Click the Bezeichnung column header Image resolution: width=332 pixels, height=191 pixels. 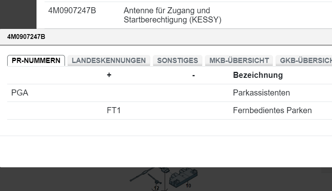(x=258, y=75)
